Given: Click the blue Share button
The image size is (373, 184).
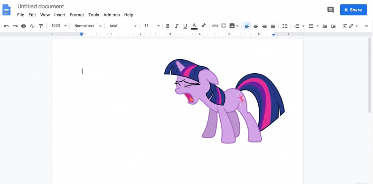Looking at the screenshot, I should (353, 10).
